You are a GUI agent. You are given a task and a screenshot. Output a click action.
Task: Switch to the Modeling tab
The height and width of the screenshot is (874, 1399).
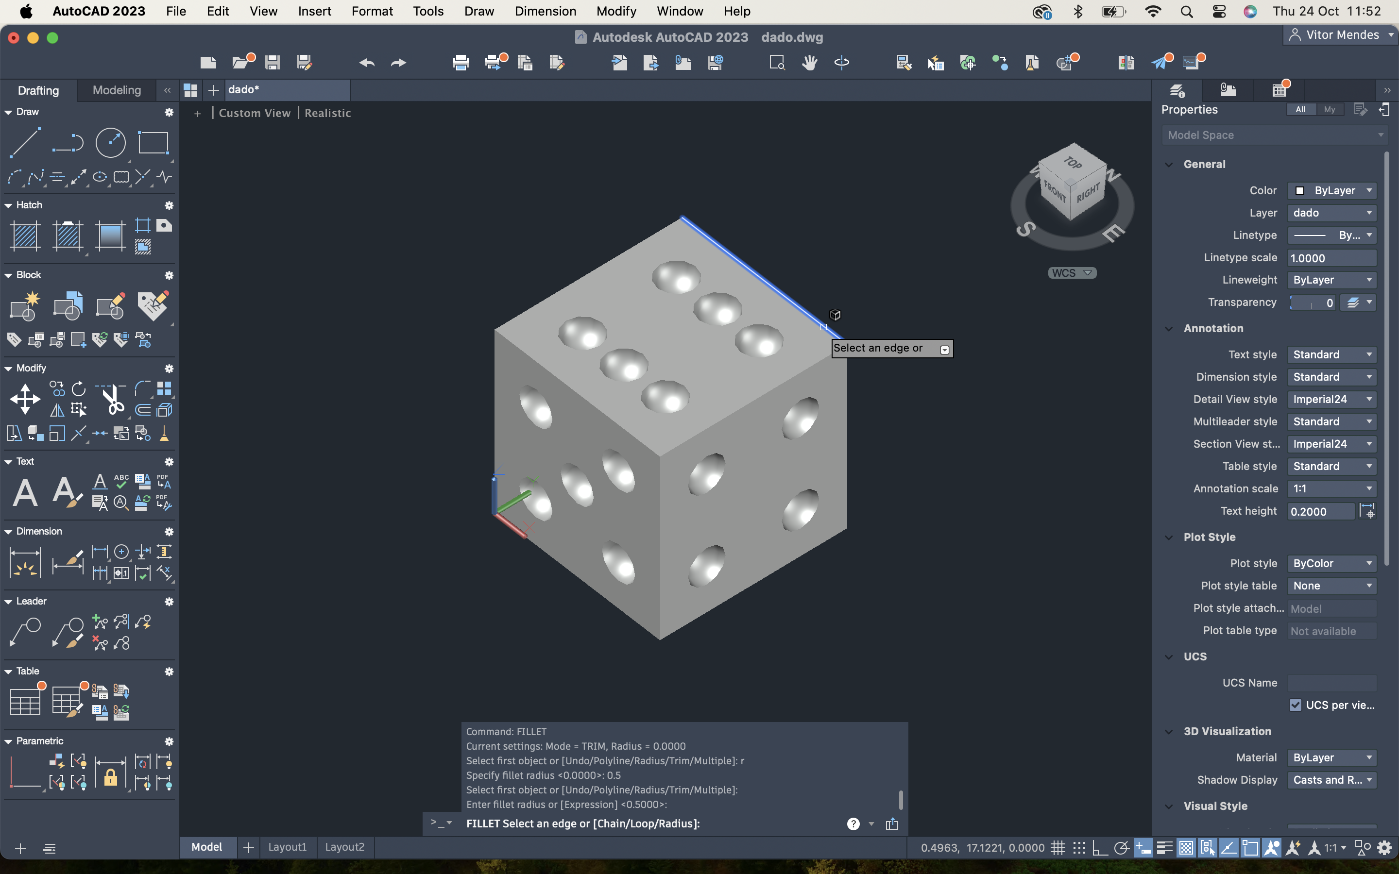(x=117, y=90)
